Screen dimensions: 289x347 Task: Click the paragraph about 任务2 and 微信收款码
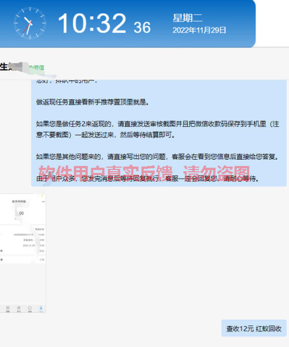[158, 129]
